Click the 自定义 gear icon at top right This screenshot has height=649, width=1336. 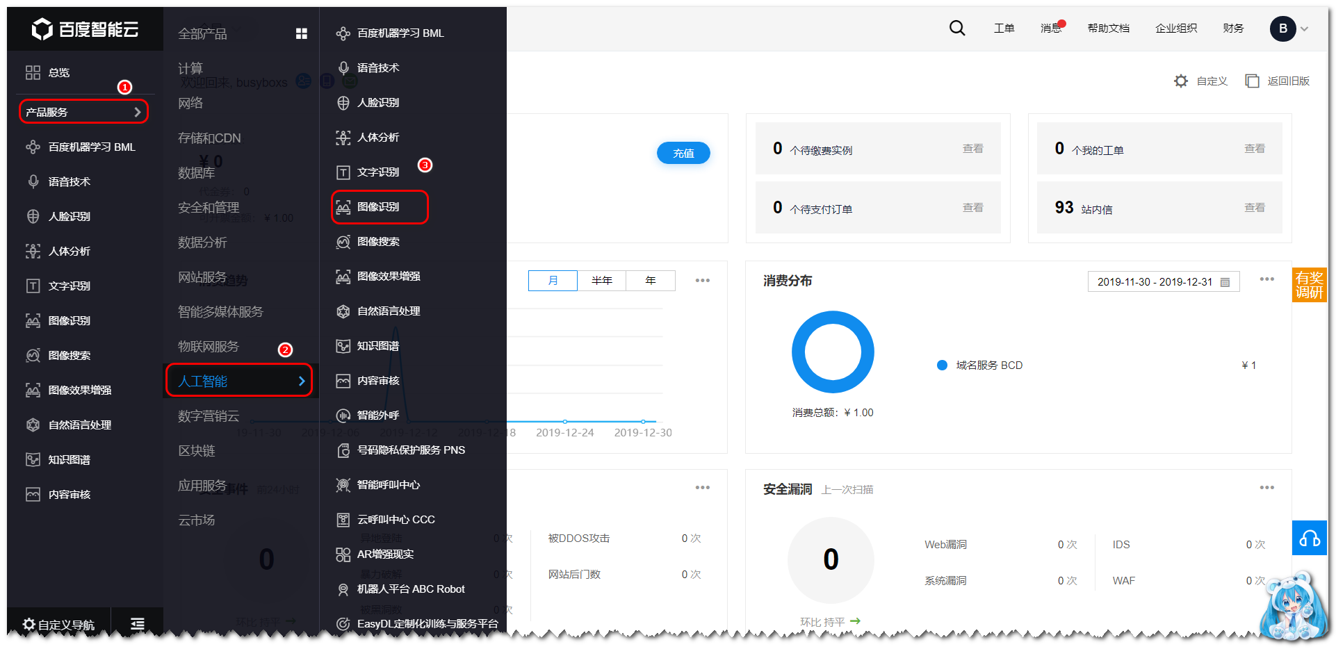point(1181,81)
